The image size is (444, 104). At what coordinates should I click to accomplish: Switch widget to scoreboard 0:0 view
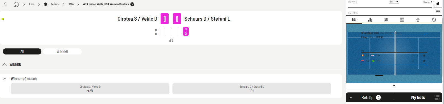438,11
